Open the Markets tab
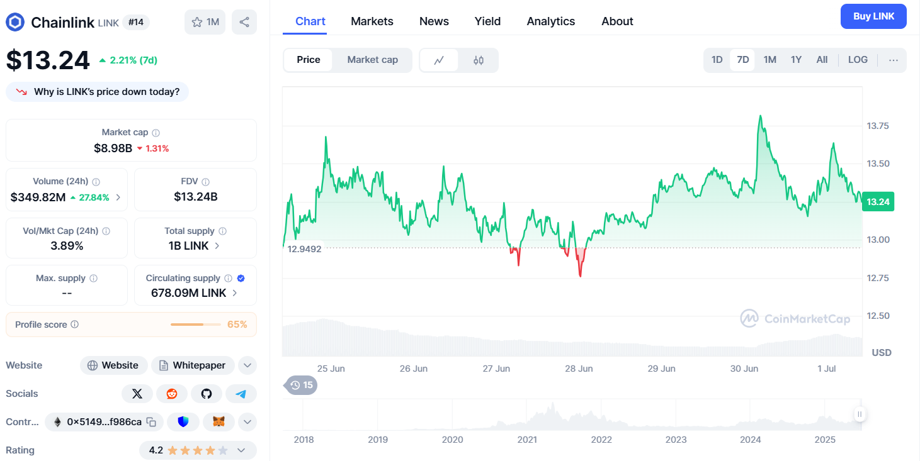Image resolution: width=920 pixels, height=461 pixels. tap(372, 21)
